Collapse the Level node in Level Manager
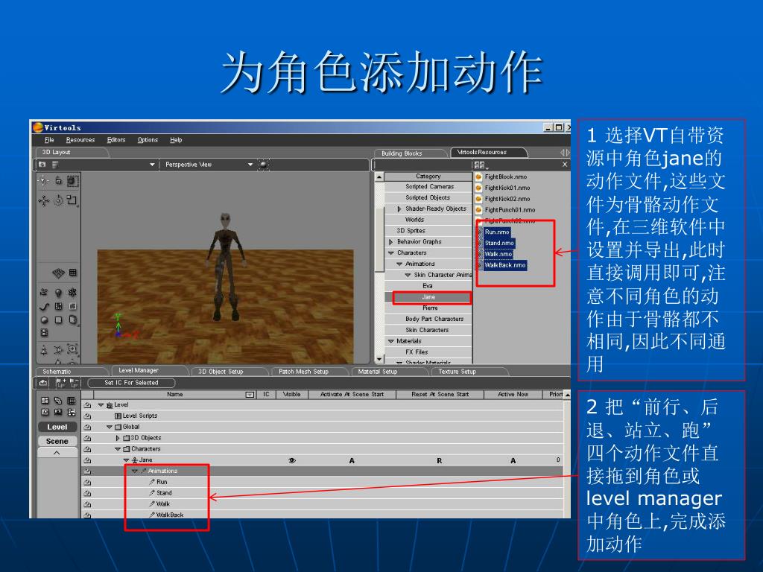763x572 pixels. coord(101,405)
